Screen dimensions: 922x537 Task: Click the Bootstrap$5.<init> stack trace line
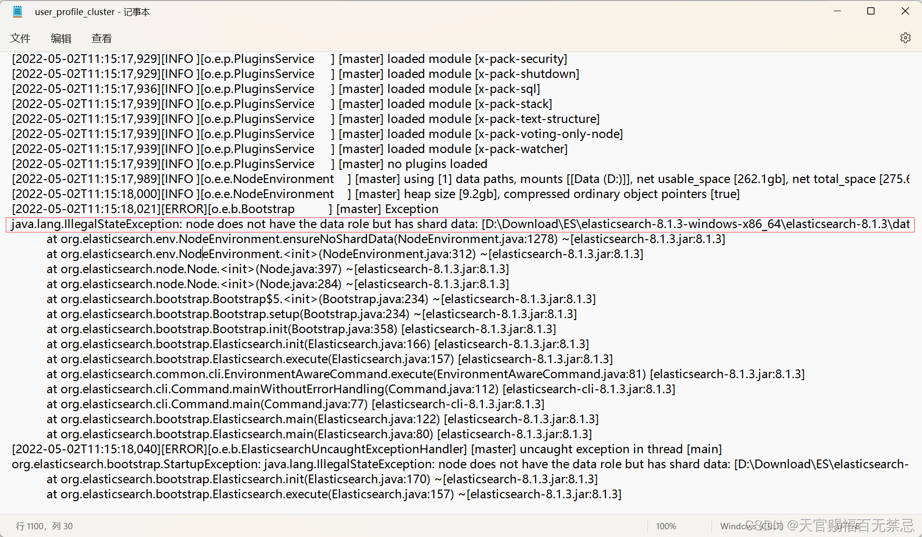[x=321, y=299]
